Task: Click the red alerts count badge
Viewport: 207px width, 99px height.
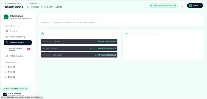Action: click(29, 49)
